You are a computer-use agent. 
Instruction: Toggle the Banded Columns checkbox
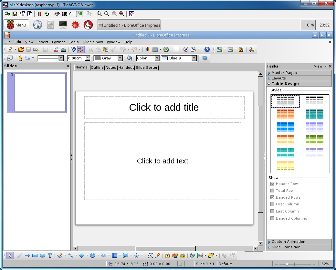point(272,218)
